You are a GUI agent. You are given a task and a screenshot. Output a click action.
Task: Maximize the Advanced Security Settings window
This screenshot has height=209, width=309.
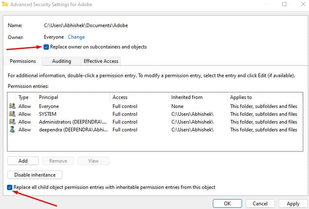(284, 4)
